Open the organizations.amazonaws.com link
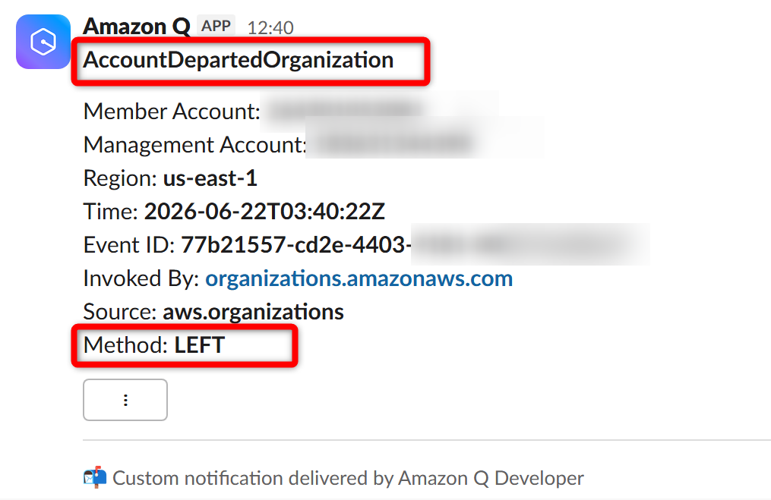 pos(359,278)
